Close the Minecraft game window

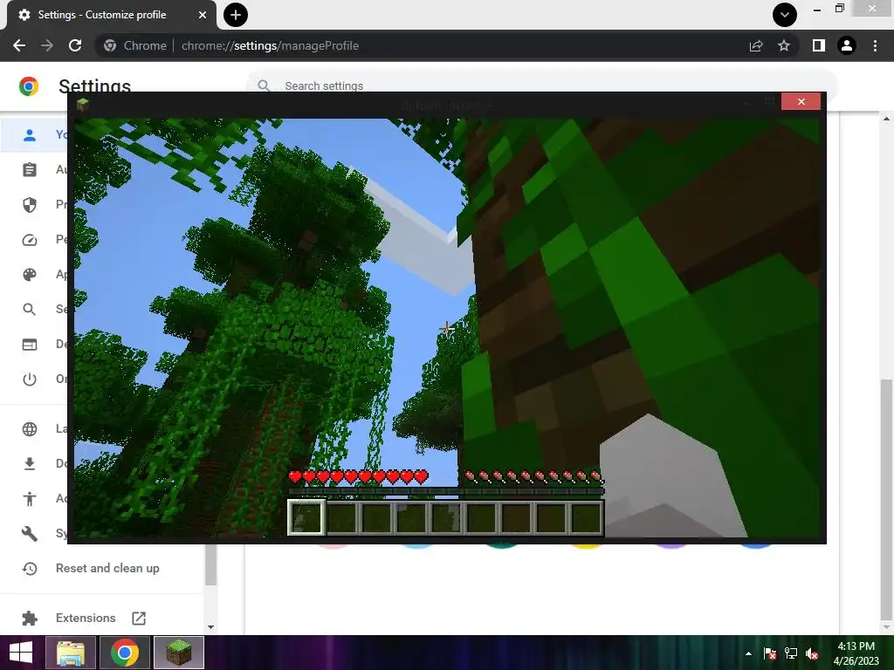tap(801, 101)
